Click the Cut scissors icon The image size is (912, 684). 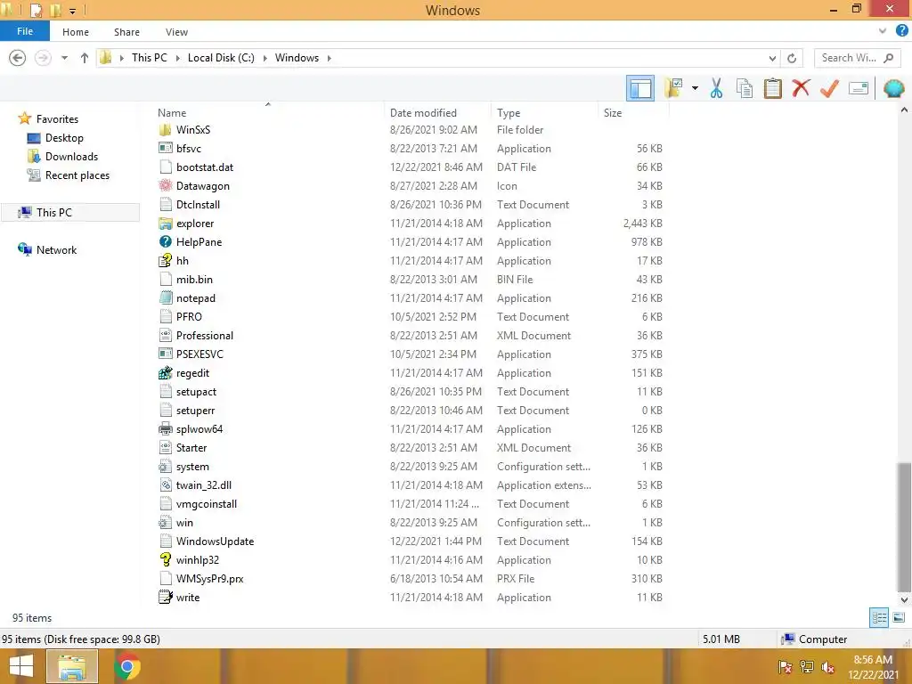coord(716,88)
